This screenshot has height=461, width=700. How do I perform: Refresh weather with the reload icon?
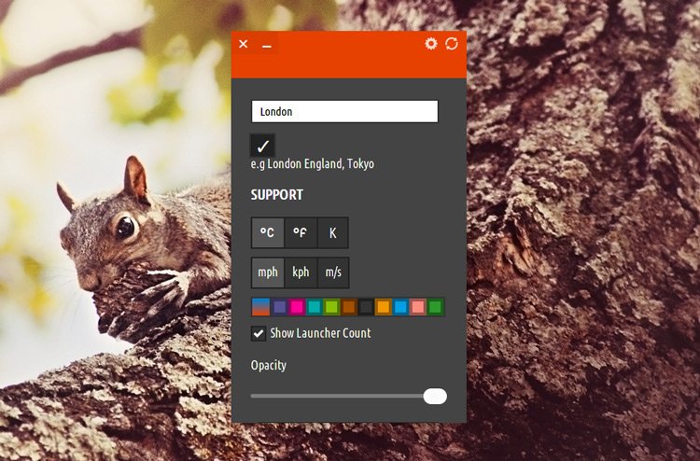tap(452, 43)
